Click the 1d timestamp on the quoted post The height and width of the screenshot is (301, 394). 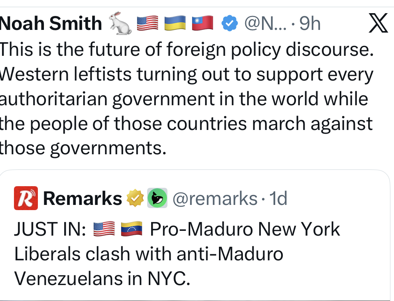click(278, 198)
